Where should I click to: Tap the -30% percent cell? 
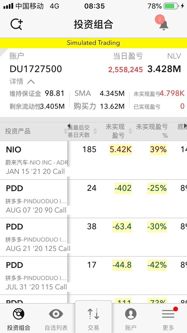pyautogui.click(x=157, y=227)
